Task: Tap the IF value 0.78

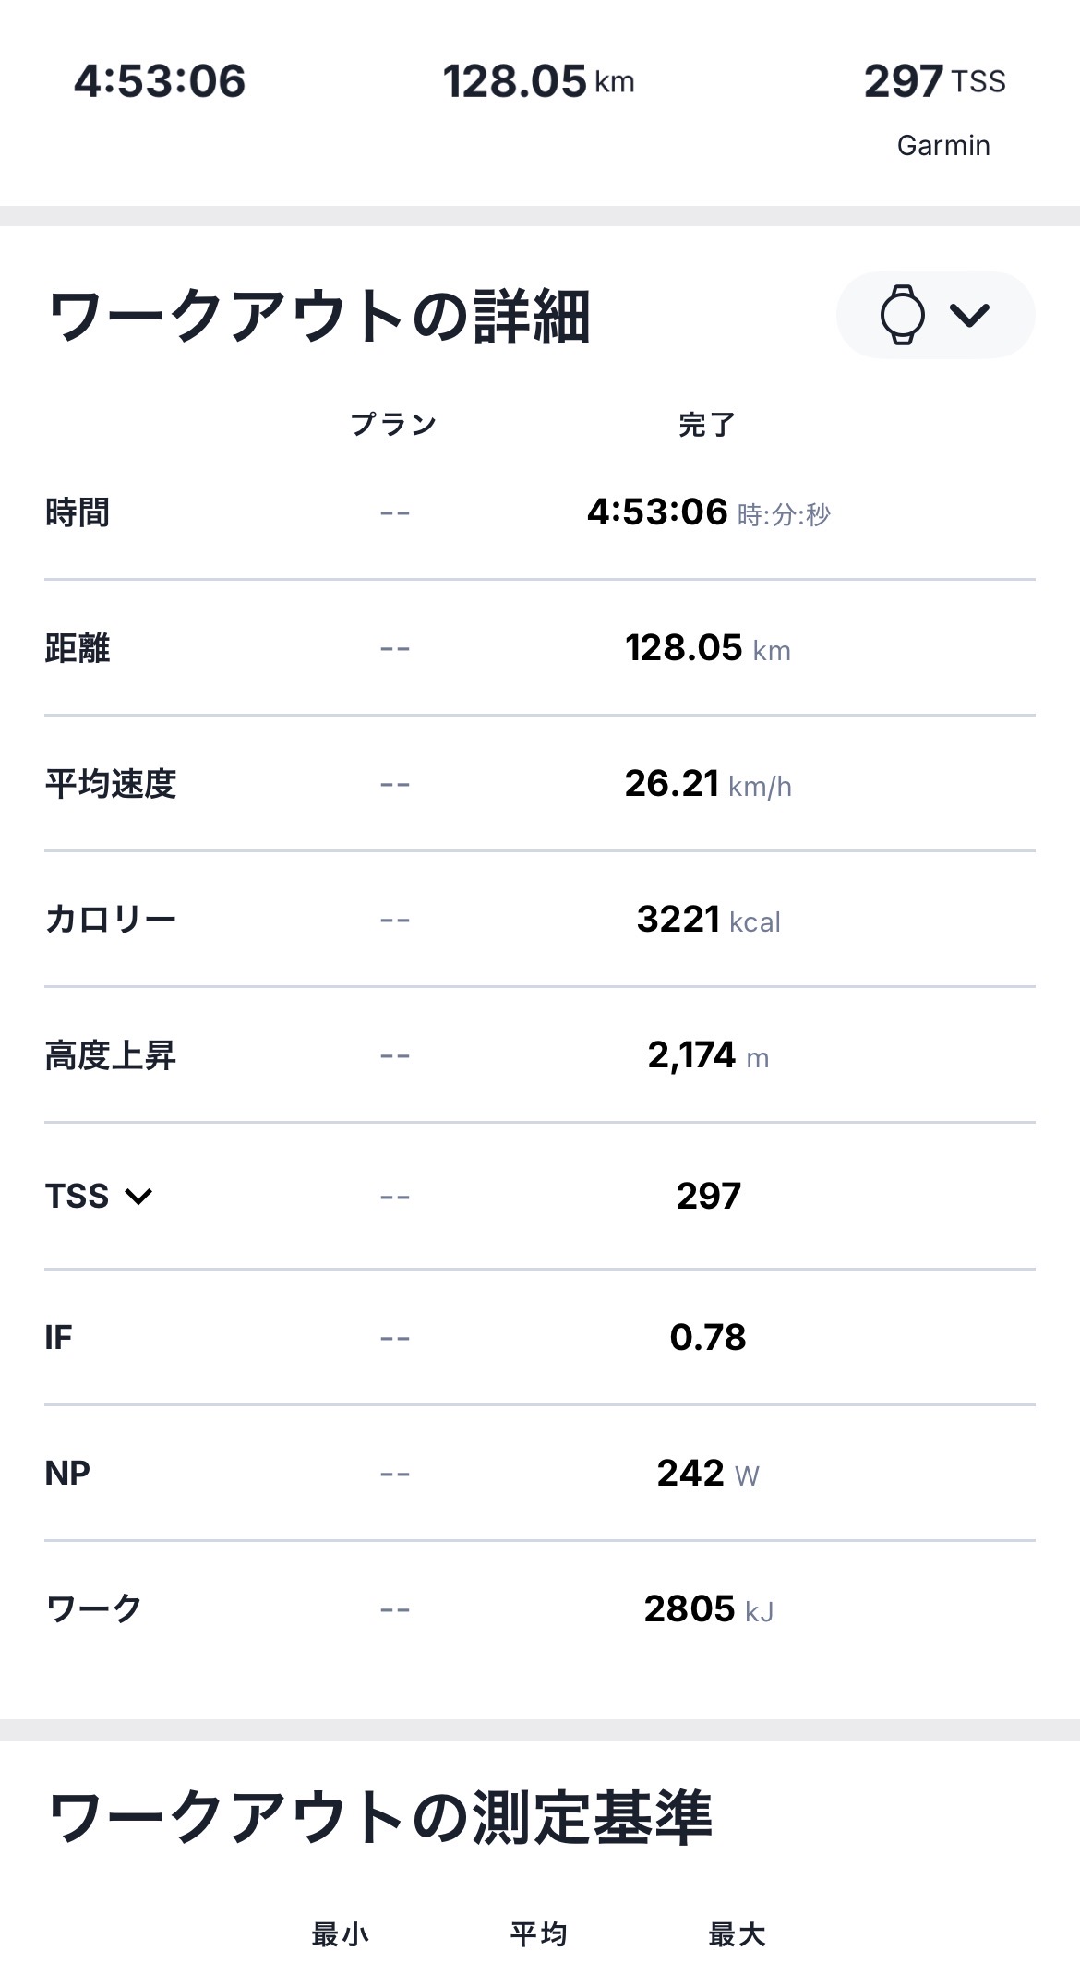Action: [x=708, y=1337]
